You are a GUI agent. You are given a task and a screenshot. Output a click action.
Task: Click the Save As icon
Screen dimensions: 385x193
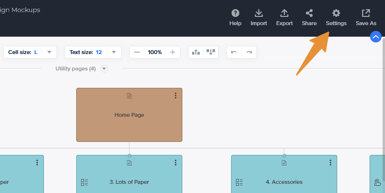[366, 14]
